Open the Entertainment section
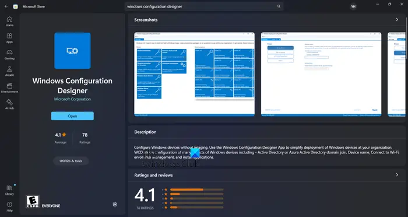 9,87
